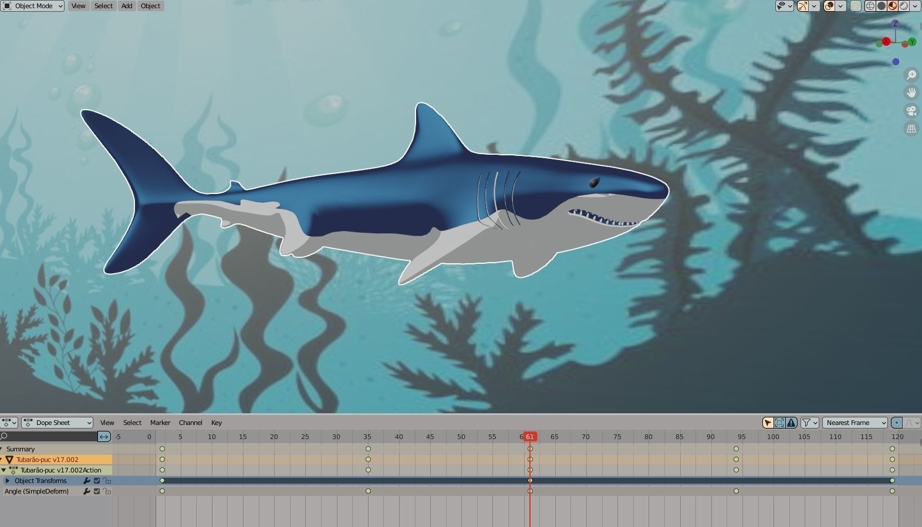Expand the Object Transforms group
The image size is (922, 527).
point(8,481)
